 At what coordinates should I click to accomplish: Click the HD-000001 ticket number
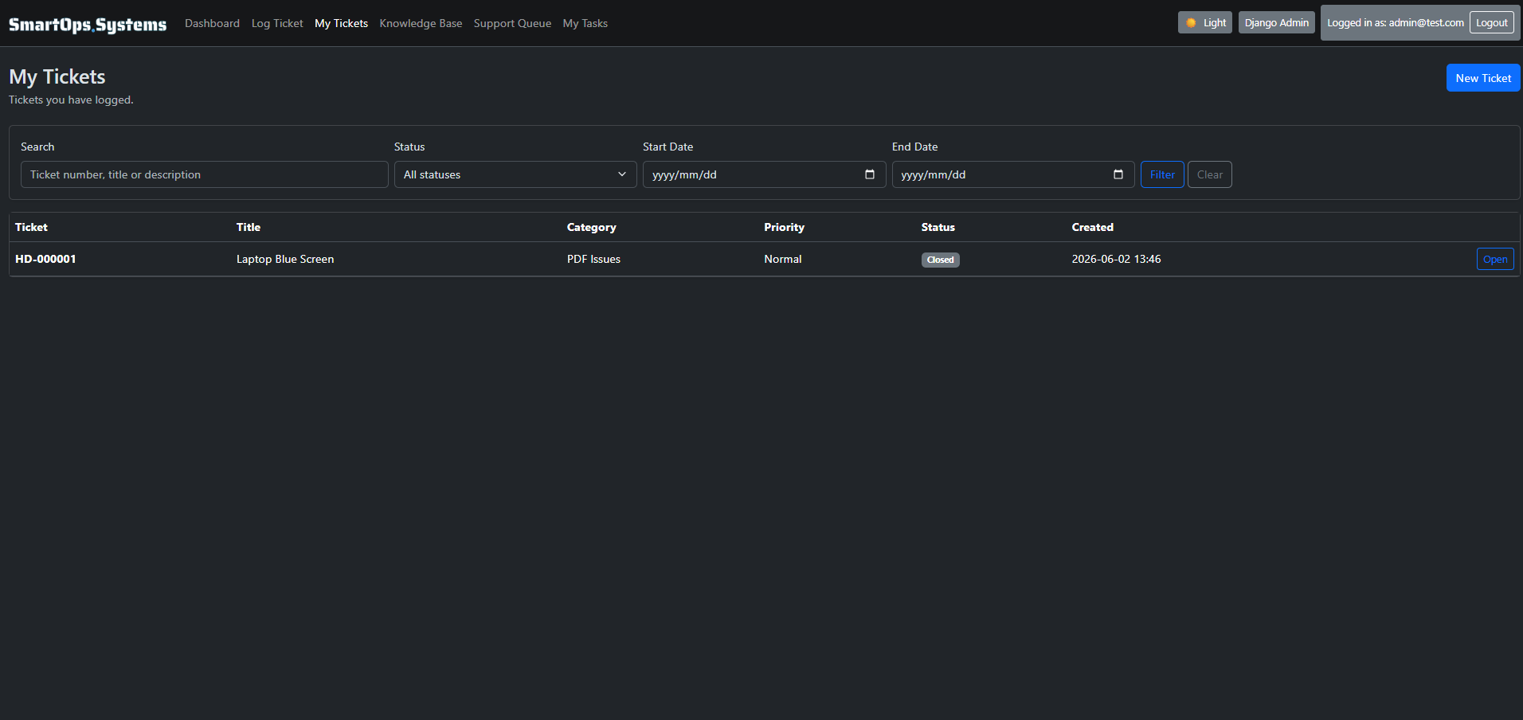(x=45, y=259)
